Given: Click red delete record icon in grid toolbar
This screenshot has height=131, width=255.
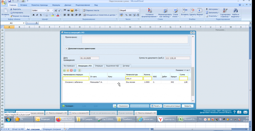Looking at the screenshot, I should click(71, 70).
